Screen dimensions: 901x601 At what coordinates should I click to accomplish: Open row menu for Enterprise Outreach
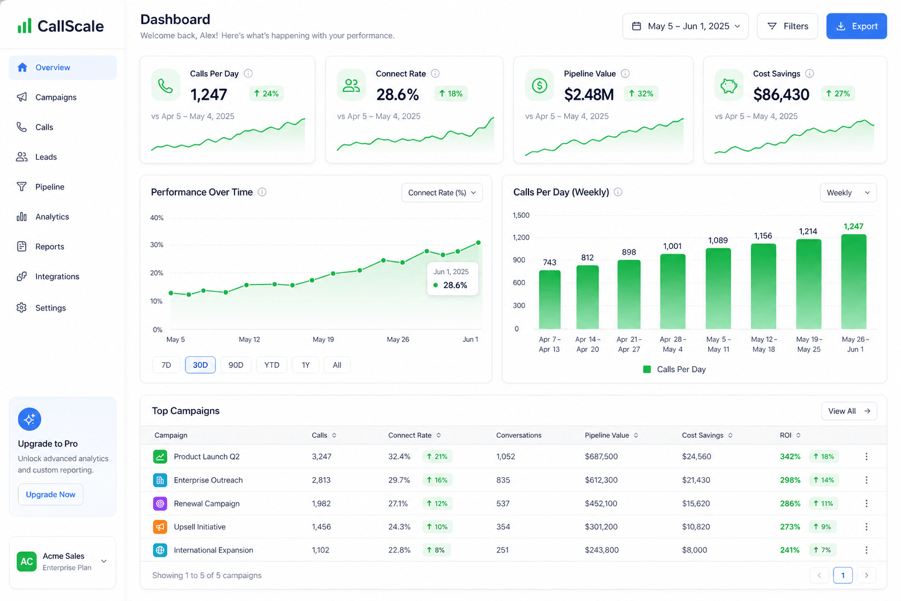[866, 480]
